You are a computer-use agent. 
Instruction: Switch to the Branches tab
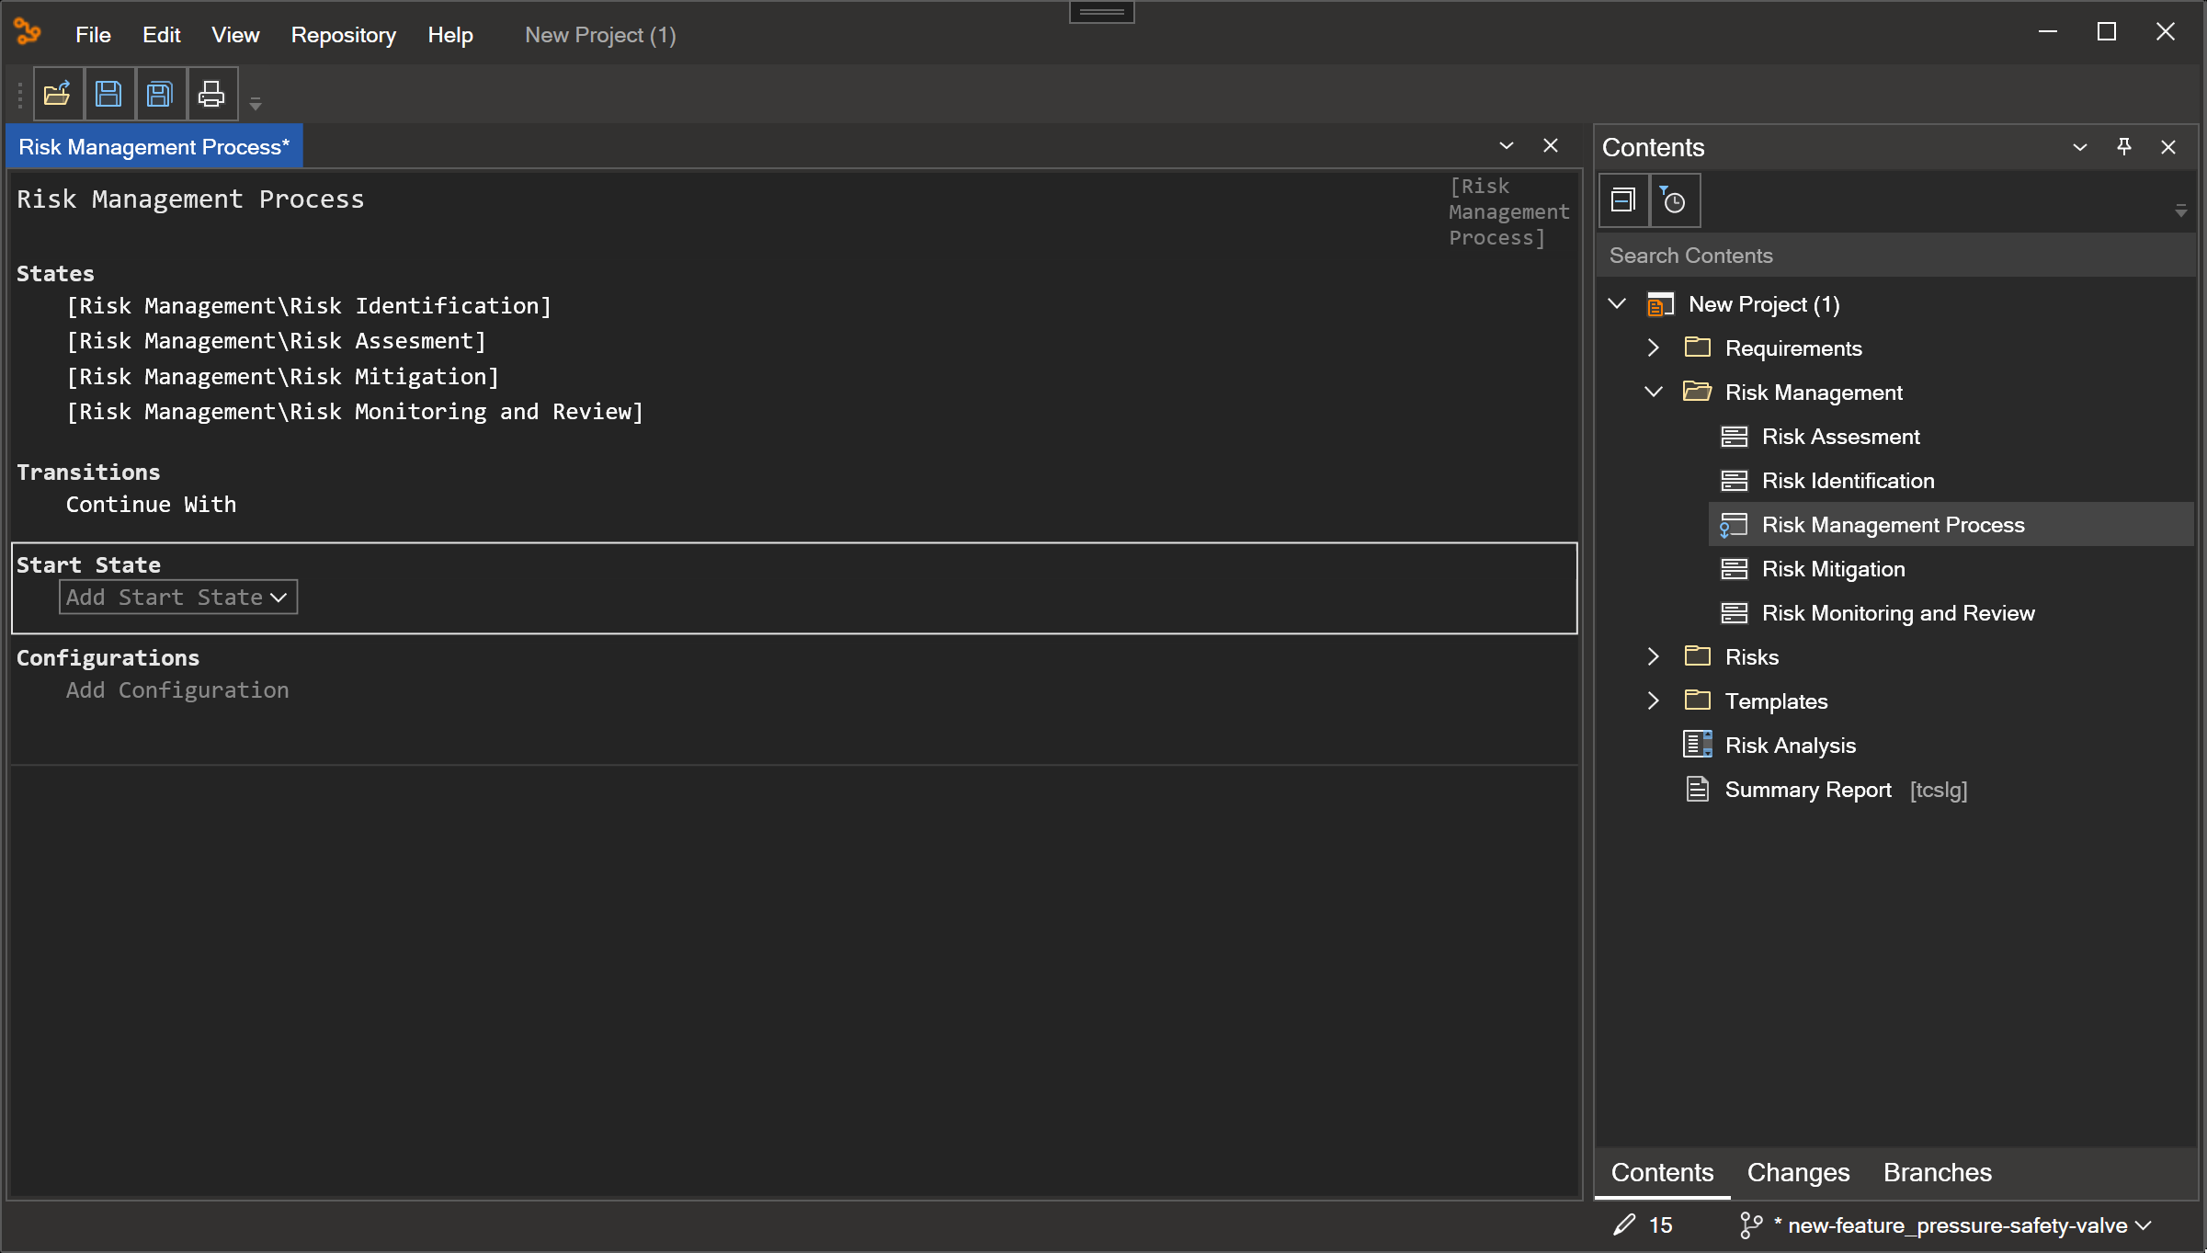pyautogui.click(x=1937, y=1172)
